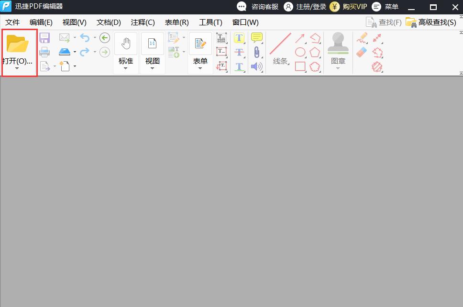Viewport: 463px width, 307px height.
Task: Click 注册/登录 to sign in
Action: click(x=305, y=7)
